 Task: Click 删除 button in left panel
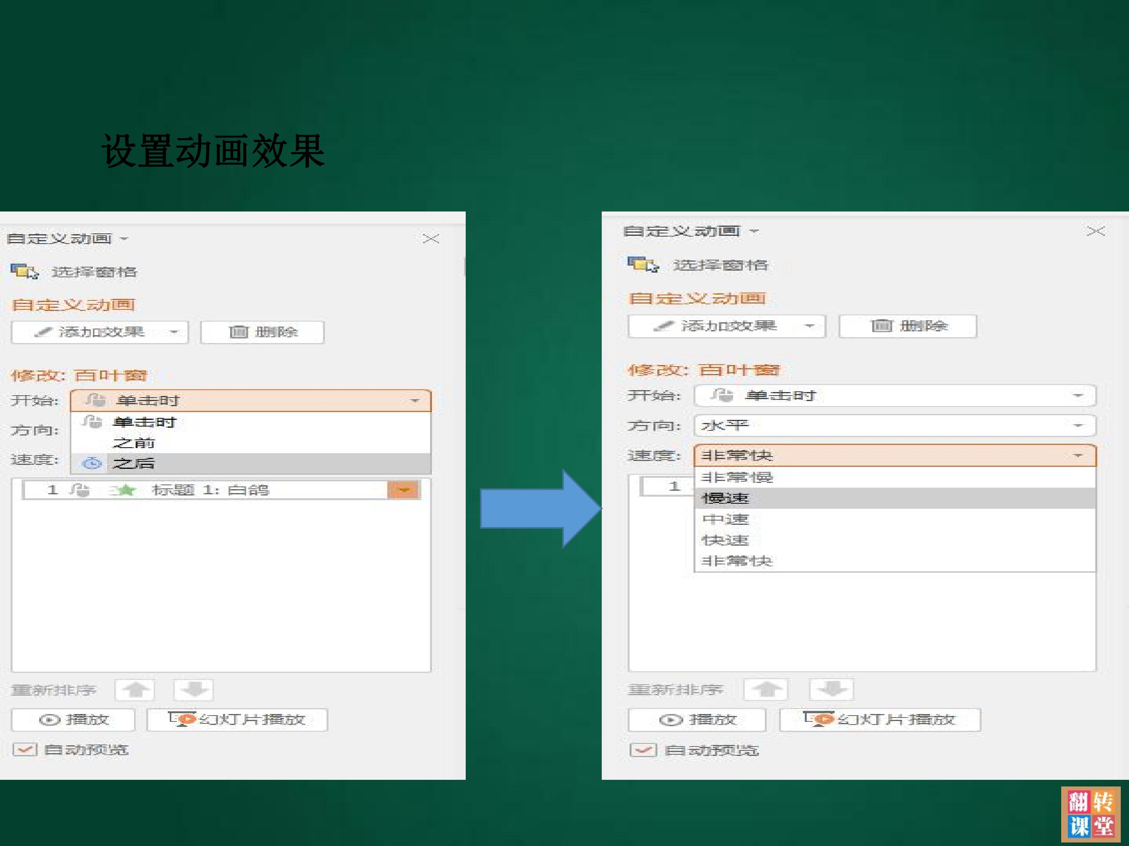pos(262,333)
